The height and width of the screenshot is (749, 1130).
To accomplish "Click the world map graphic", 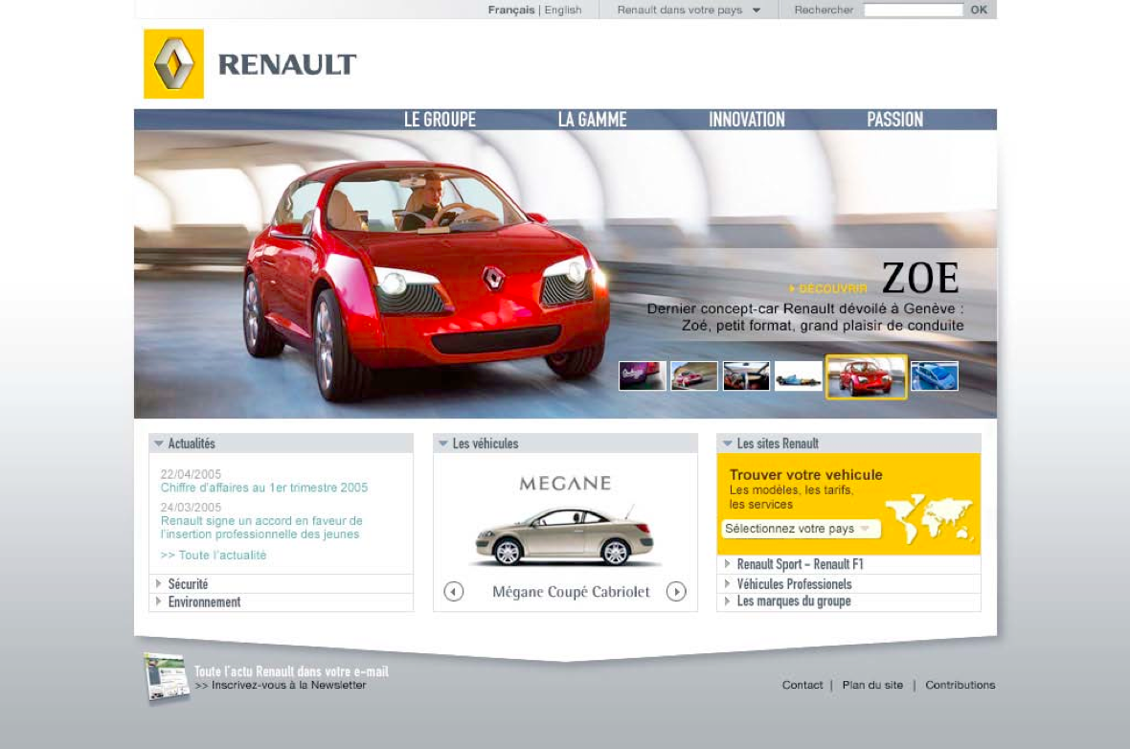I will coord(928,517).
